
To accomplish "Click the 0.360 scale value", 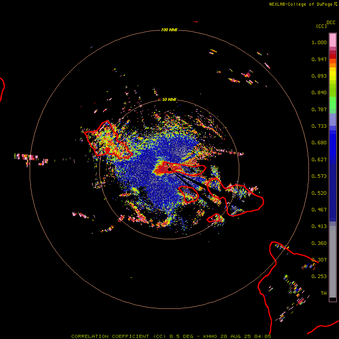I will (x=319, y=243).
